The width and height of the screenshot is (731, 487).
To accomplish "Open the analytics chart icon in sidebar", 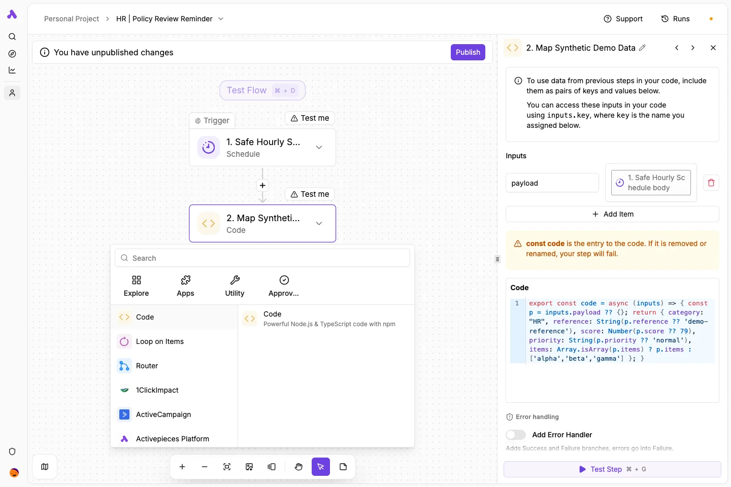I will 12,71.
